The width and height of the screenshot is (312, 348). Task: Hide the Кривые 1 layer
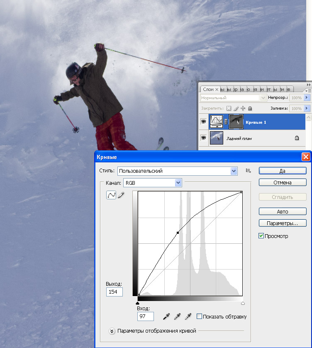click(x=203, y=122)
